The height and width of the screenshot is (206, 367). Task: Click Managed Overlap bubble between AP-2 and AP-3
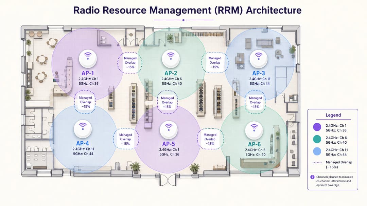(x=215, y=63)
